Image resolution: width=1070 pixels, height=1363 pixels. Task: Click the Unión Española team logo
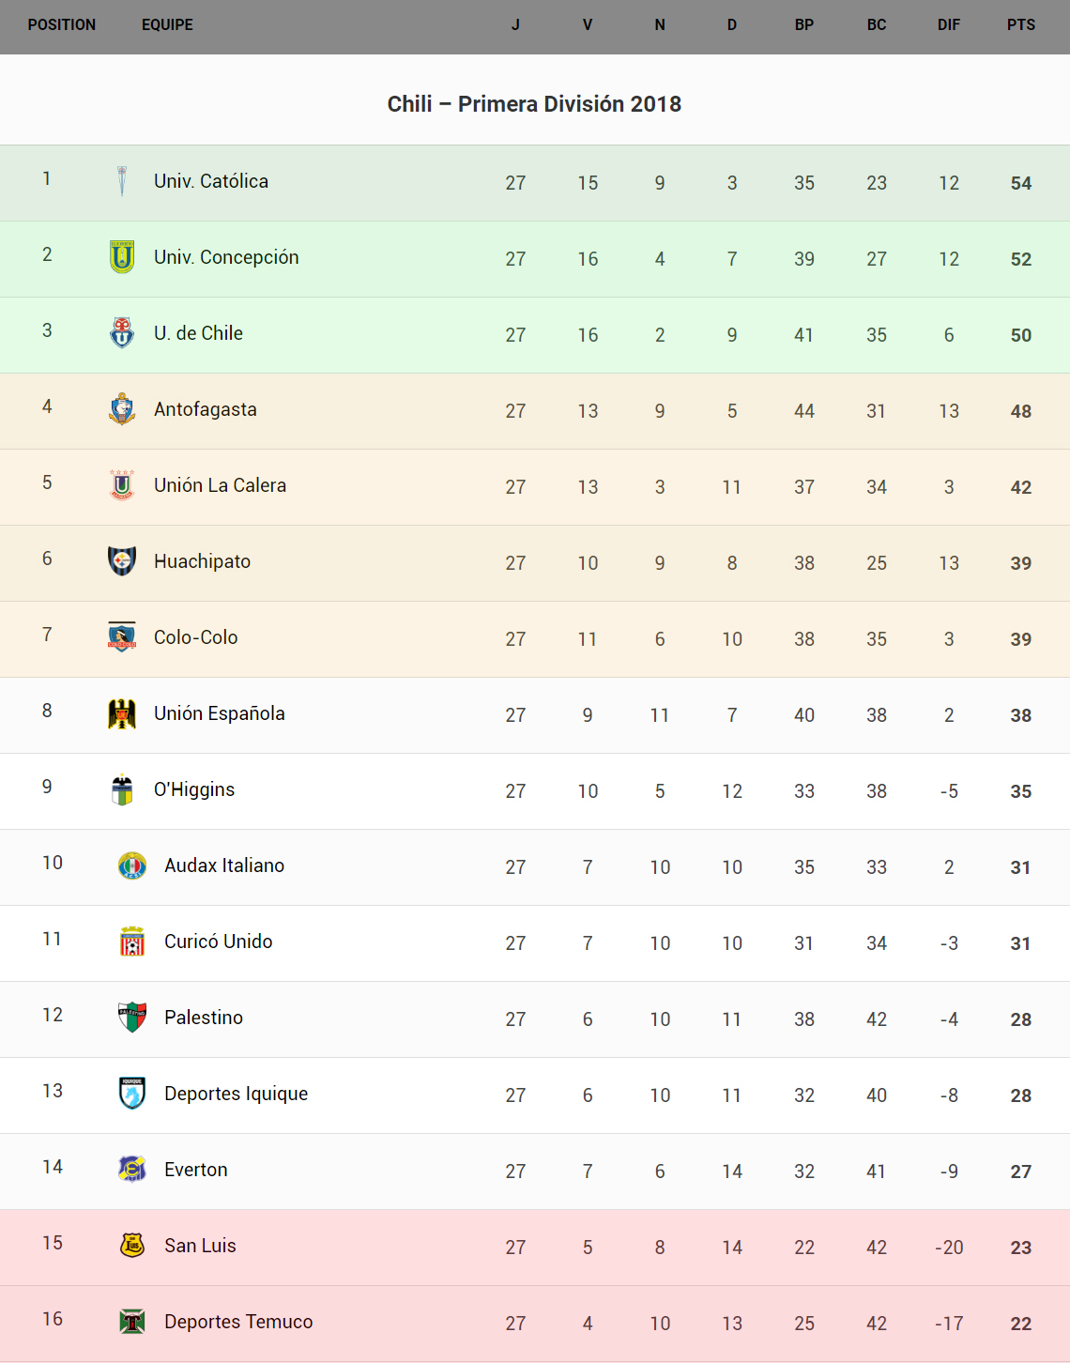tap(122, 713)
